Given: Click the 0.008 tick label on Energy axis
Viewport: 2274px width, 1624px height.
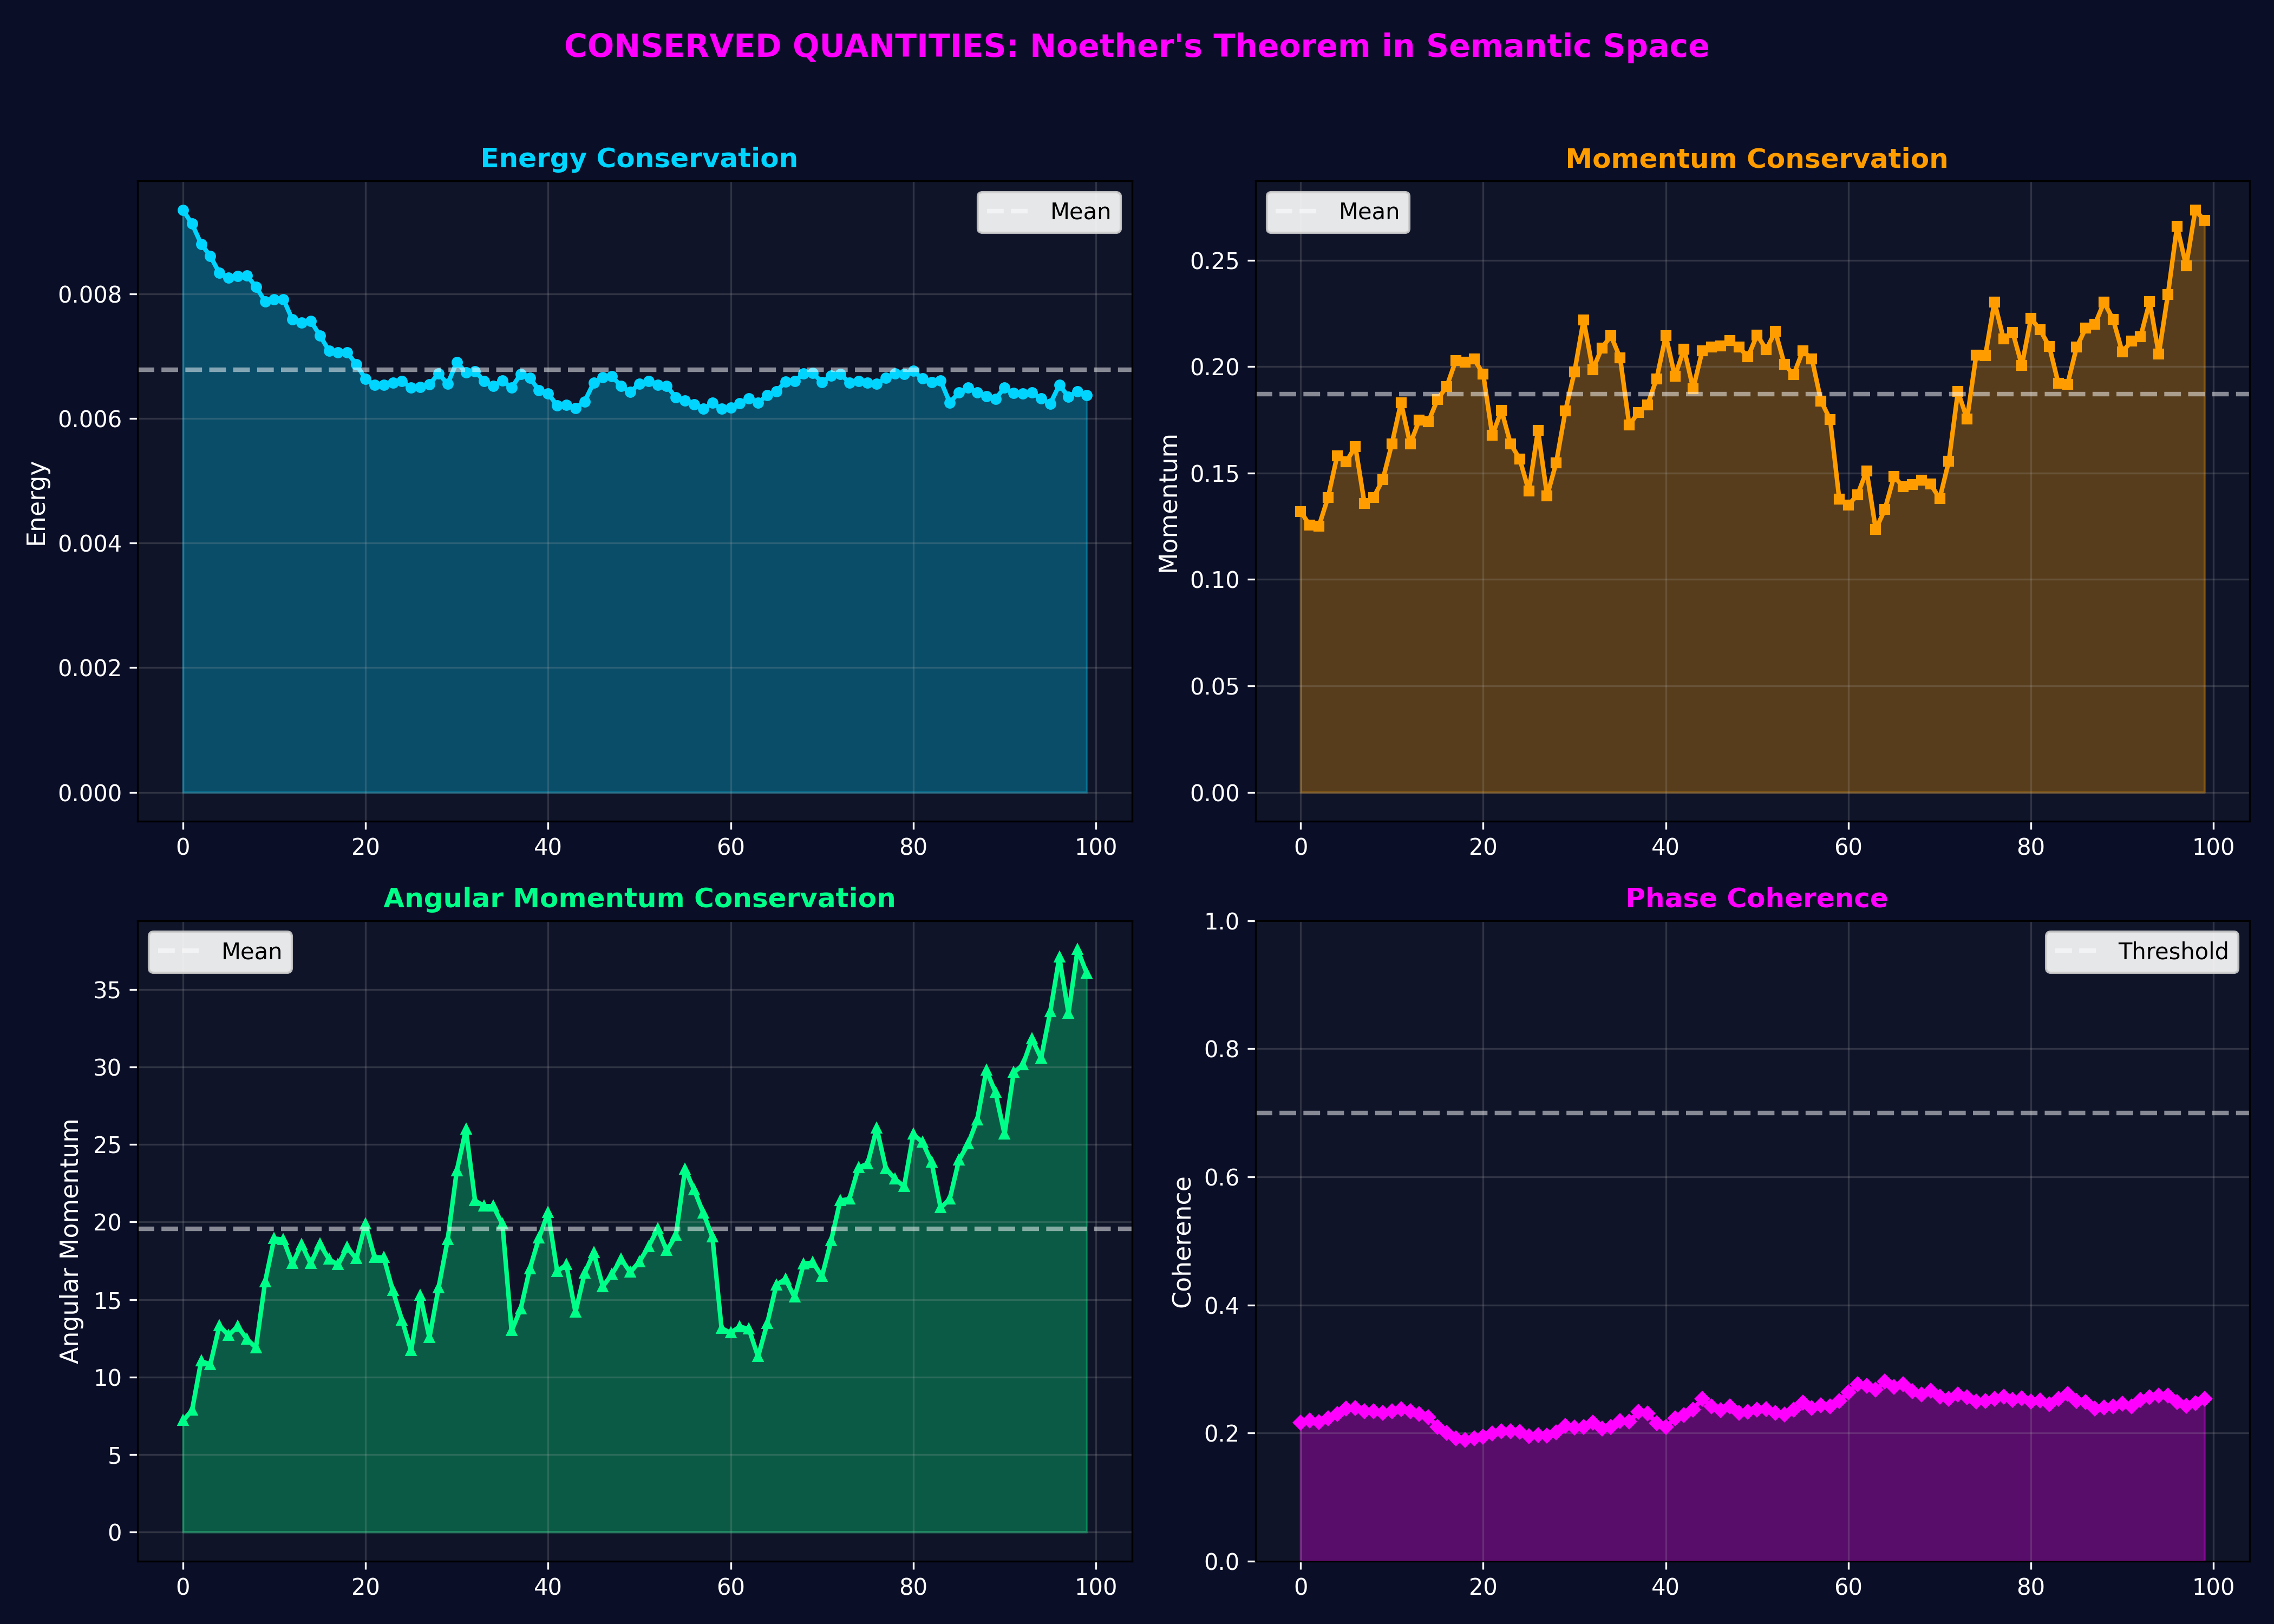Looking at the screenshot, I should click(89, 295).
